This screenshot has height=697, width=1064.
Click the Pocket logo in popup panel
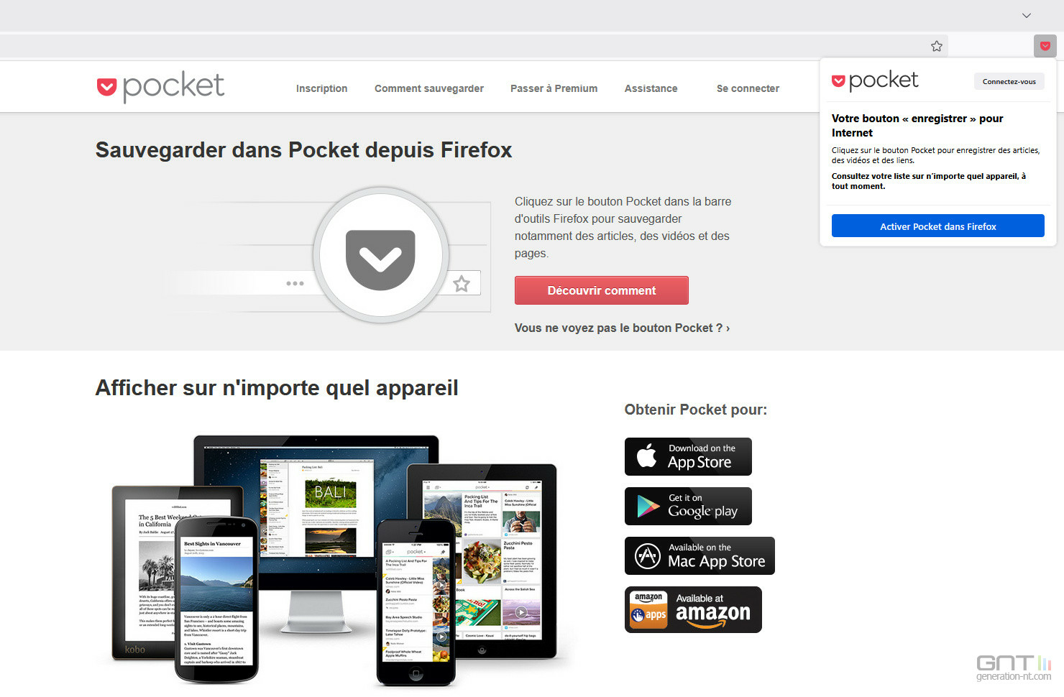click(875, 80)
